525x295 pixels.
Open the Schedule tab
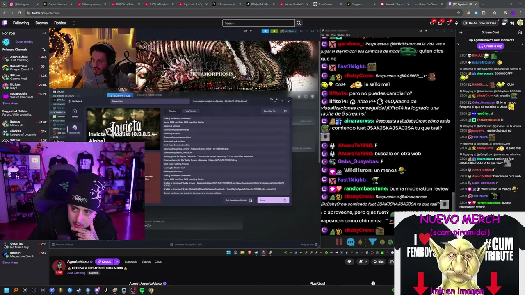tap(131, 261)
